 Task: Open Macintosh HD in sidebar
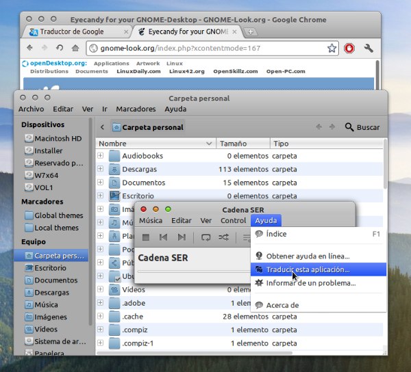click(x=58, y=138)
